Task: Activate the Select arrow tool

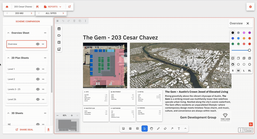Action: coord(145,128)
